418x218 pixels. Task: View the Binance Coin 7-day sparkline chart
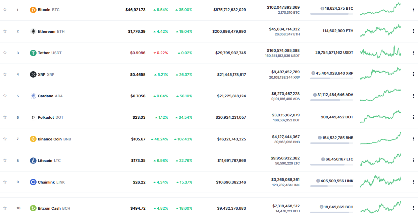(x=380, y=138)
